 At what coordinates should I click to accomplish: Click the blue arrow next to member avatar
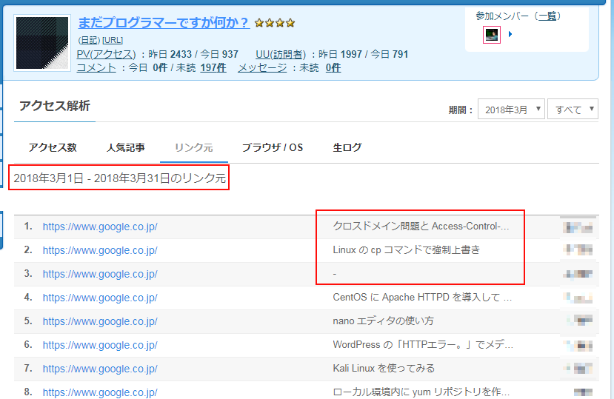(x=510, y=34)
